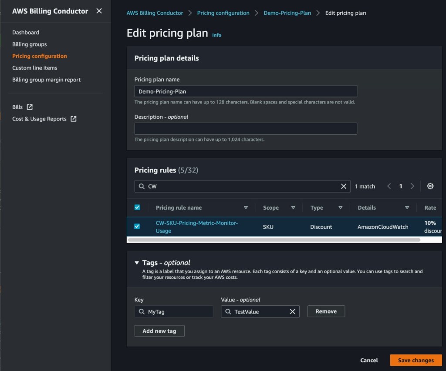Toggle select-all pricing rules checkbox
The height and width of the screenshot is (371, 446).
click(137, 207)
